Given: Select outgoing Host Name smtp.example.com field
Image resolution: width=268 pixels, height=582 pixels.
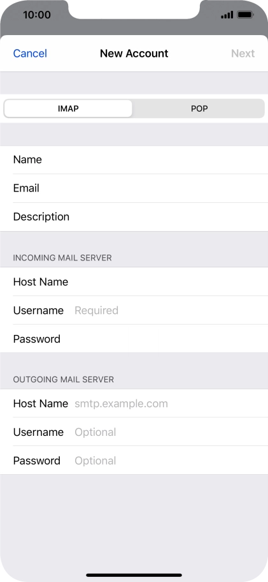Looking at the screenshot, I should tap(134, 403).
